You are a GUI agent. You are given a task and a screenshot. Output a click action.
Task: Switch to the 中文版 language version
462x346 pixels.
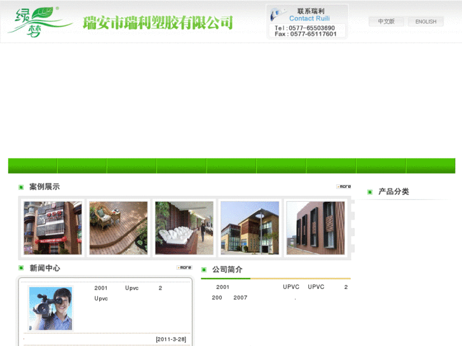[x=386, y=22]
